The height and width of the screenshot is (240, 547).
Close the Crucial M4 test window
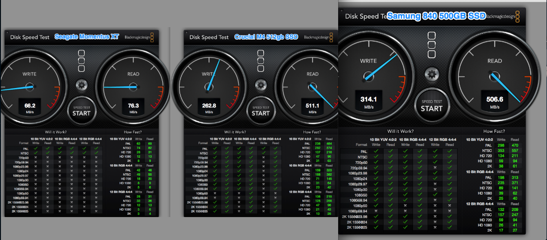(x=186, y=32)
